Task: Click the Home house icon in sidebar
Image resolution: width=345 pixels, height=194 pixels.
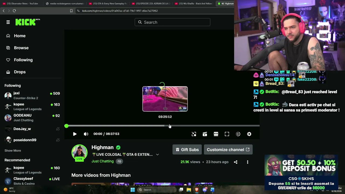Action: (8, 36)
